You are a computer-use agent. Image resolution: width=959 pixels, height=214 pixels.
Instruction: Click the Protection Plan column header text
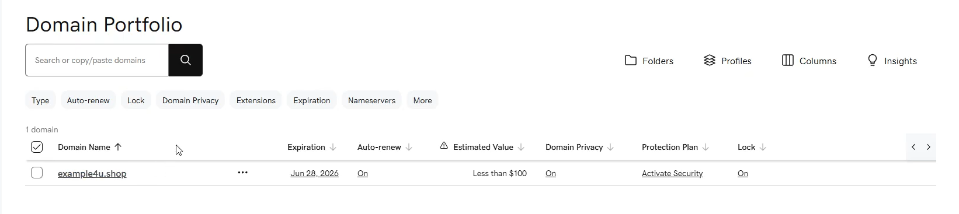point(670,147)
